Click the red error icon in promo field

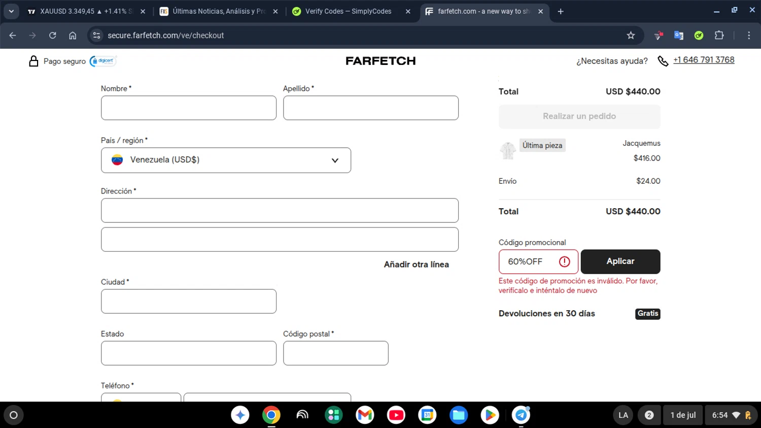(x=565, y=261)
